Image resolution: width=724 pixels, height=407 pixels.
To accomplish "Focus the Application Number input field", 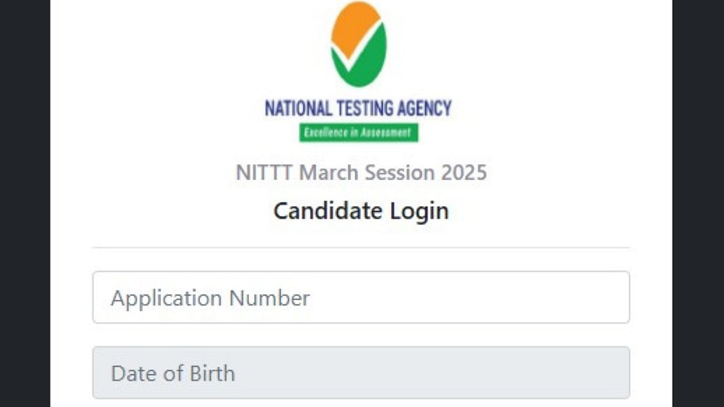I will [x=361, y=297].
